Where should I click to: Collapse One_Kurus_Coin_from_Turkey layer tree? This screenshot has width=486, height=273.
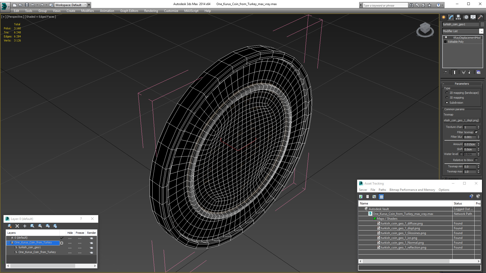click(8, 243)
